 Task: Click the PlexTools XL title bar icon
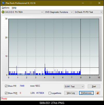pos(3,3)
